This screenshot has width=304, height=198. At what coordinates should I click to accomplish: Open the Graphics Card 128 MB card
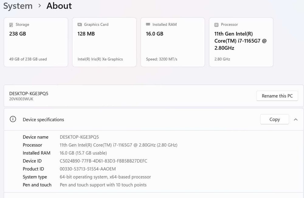104,42
